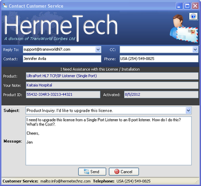Click the Product ID field
Viewport: 201px width, 186px height.
(63, 94)
